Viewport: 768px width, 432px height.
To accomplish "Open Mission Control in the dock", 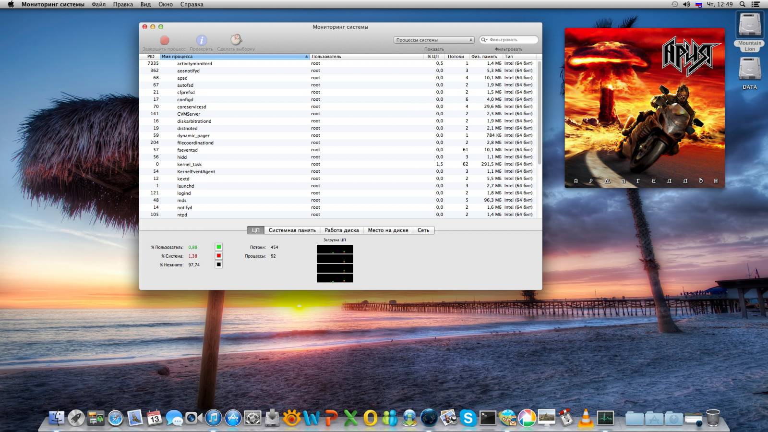I will point(96,418).
